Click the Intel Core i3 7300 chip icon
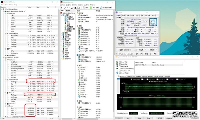Viewport: 200px width, 120px height. pos(5,58)
